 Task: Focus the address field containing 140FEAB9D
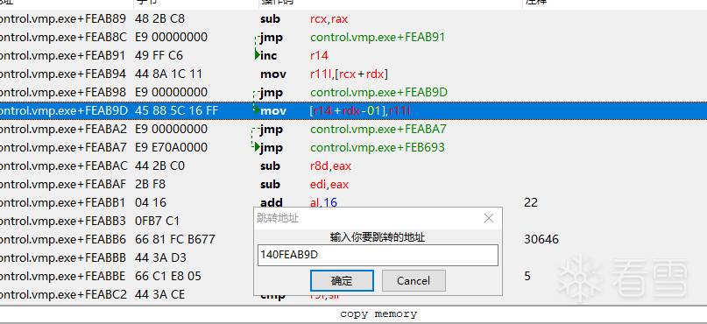tap(378, 255)
